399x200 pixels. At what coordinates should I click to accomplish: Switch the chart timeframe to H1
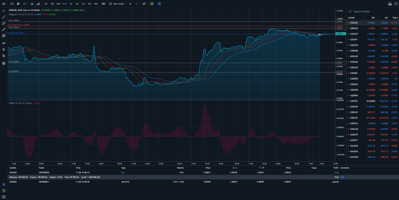pos(71,4)
